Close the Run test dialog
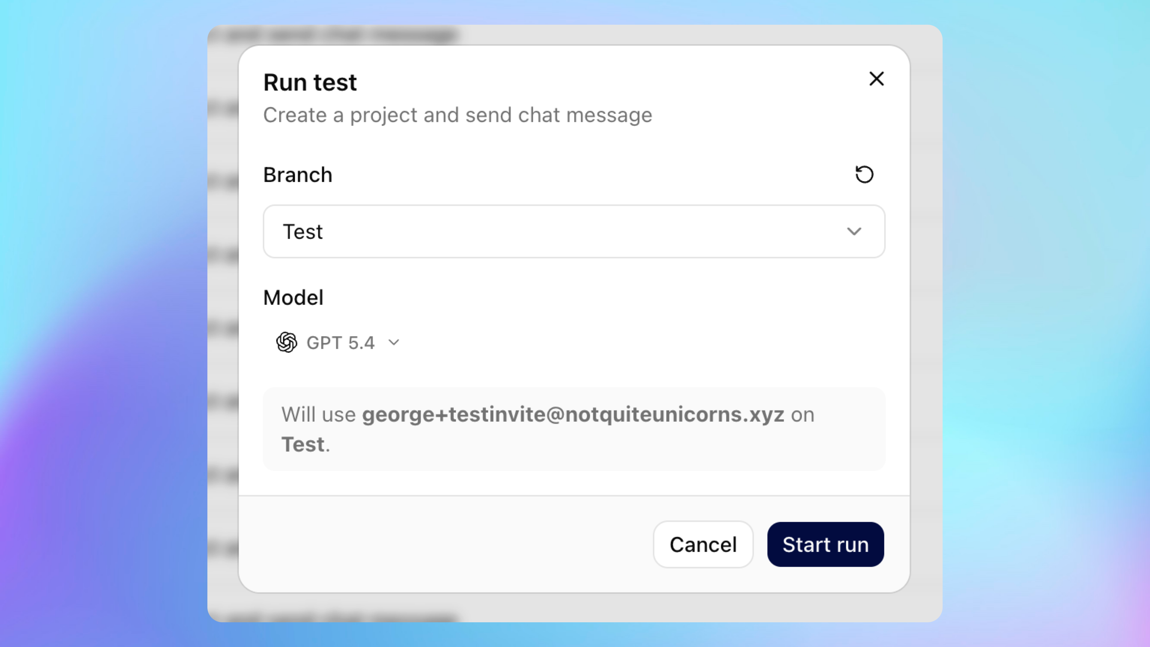Image resolution: width=1150 pixels, height=647 pixels. [x=876, y=79]
